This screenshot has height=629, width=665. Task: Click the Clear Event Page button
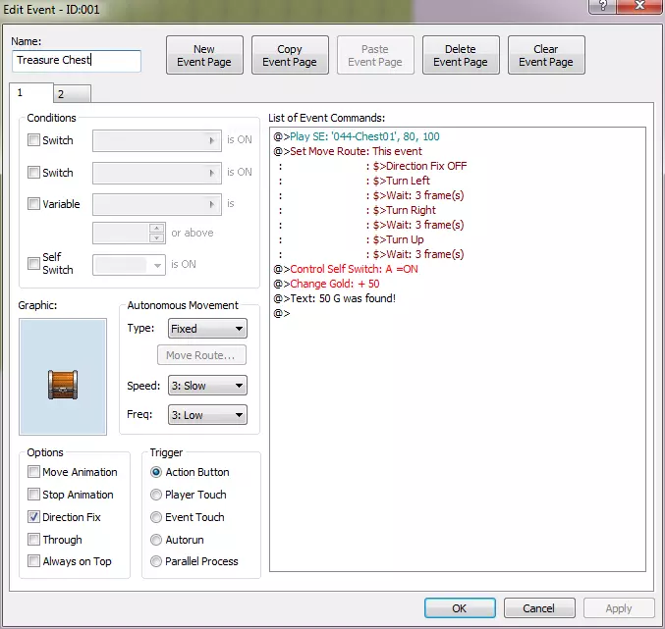(546, 55)
